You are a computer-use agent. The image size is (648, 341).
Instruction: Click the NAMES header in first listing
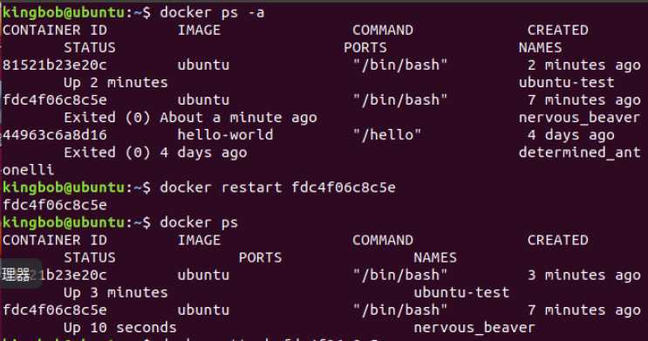(540, 48)
